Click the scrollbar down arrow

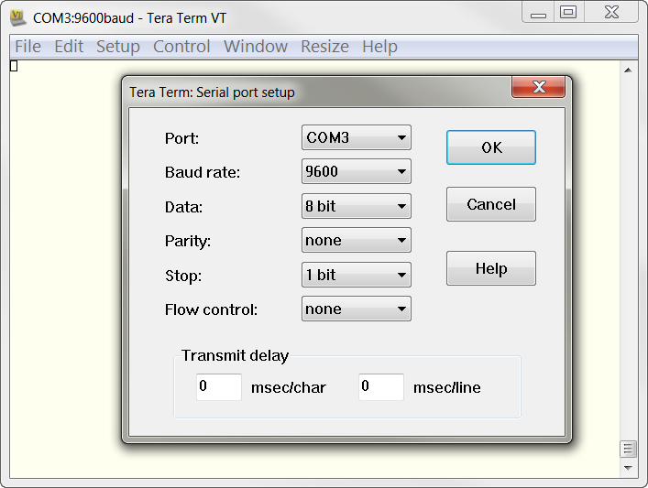628,468
